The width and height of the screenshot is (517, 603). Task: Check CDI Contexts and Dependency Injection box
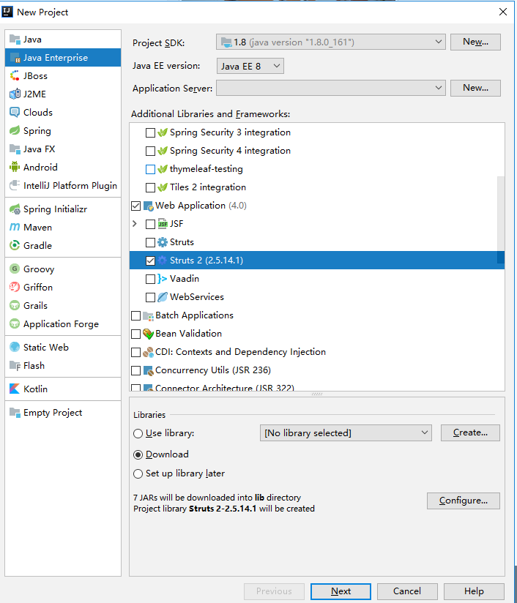click(x=136, y=352)
